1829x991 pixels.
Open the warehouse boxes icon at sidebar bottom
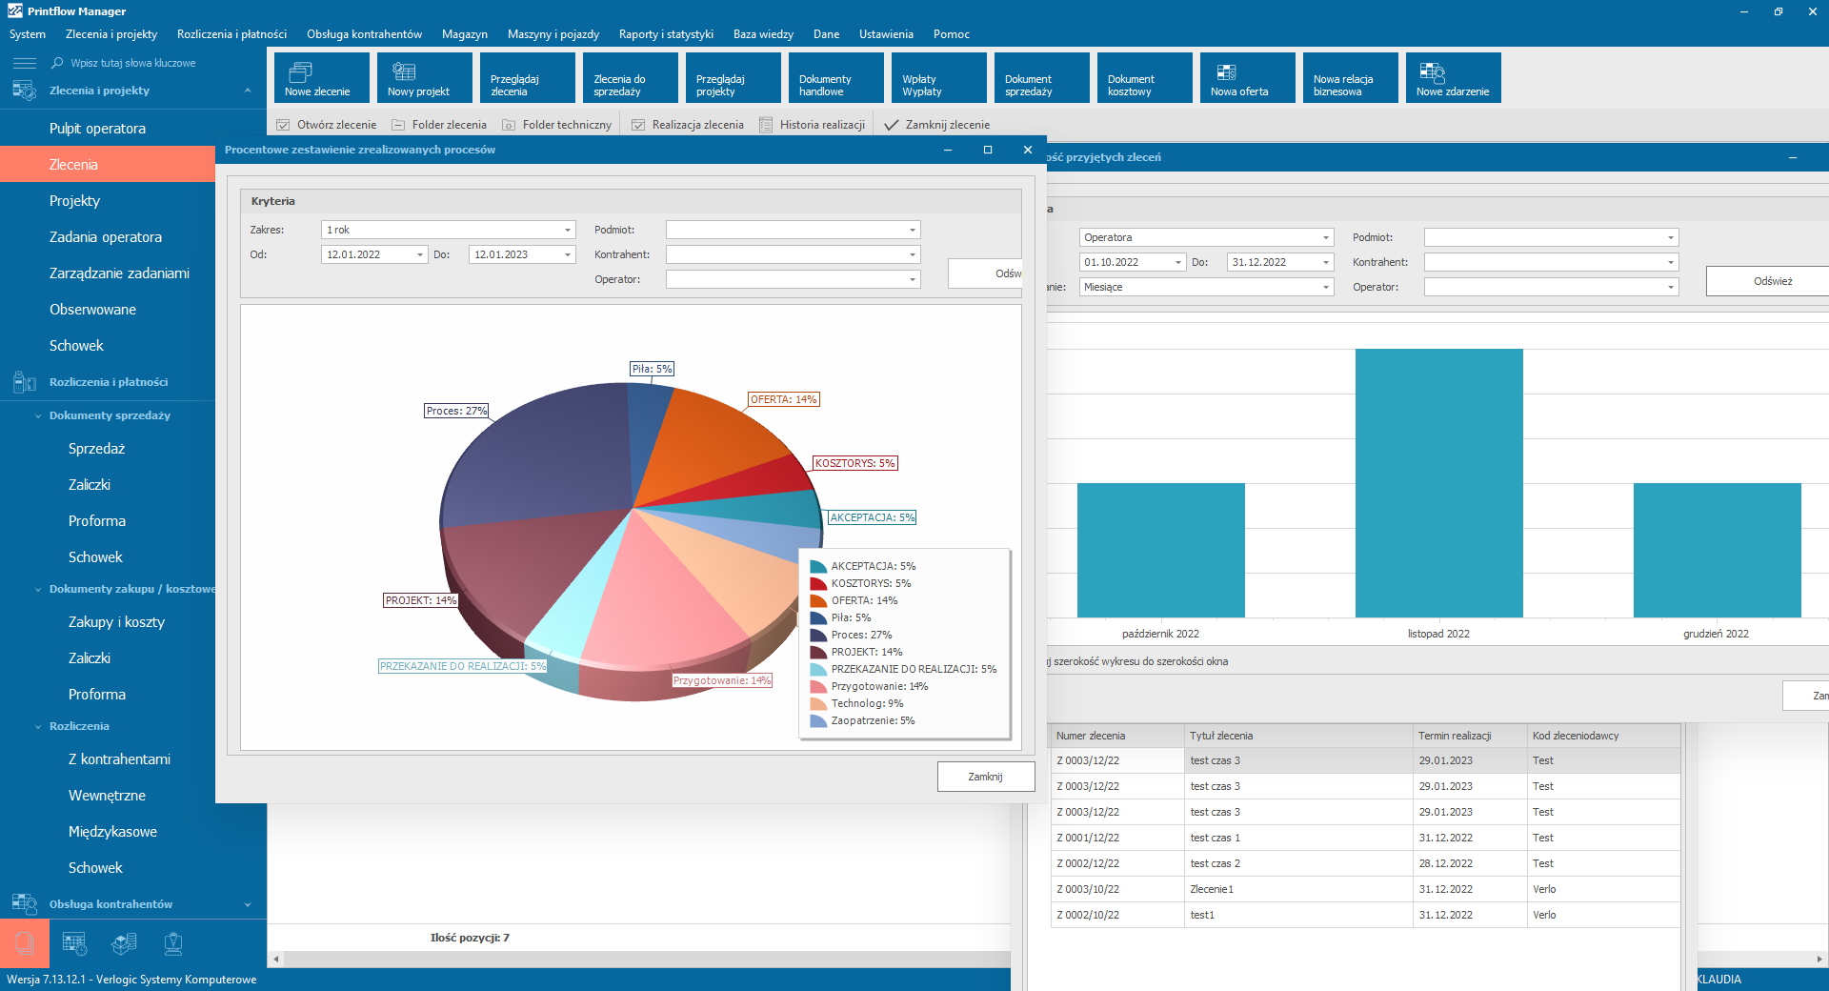[124, 943]
